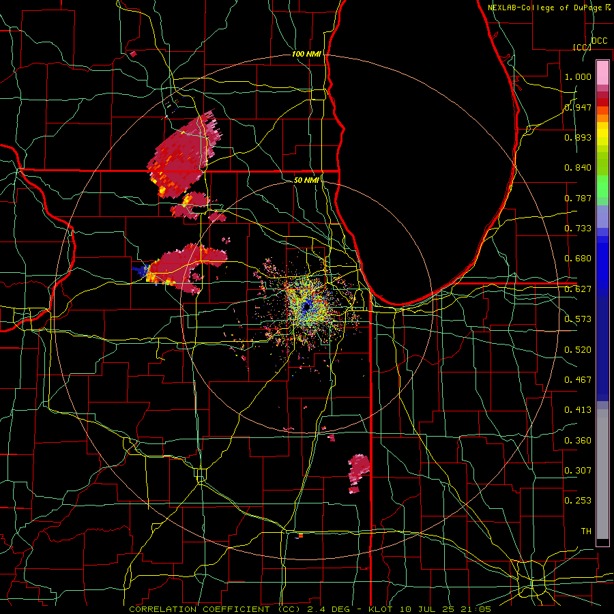614x614 pixels.
Task: Click the 0.787 scale value
Action: coord(578,198)
